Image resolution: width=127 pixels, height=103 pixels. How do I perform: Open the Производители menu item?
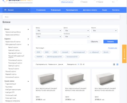click(x=72, y=10)
